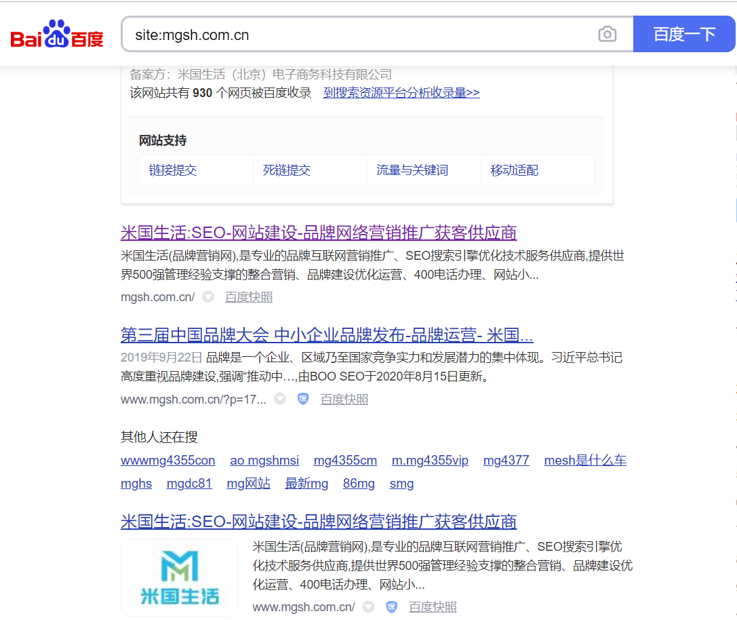This screenshot has width=737, height=620.
Task: Search related term 最新mg
Action: click(x=306, y=484)
